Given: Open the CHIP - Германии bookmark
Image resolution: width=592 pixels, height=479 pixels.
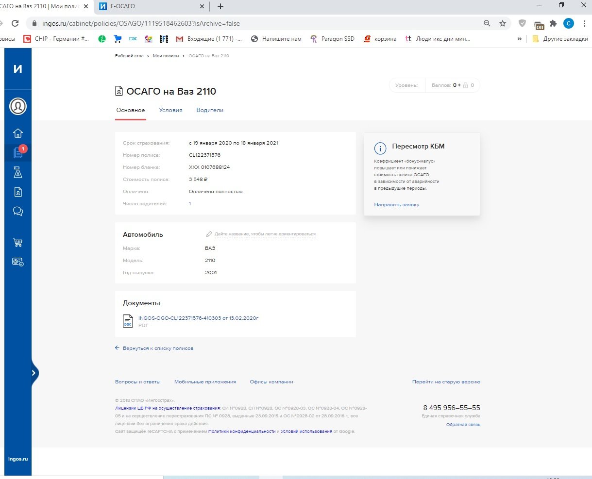Looking at the screenshot, I should point(56,39).
